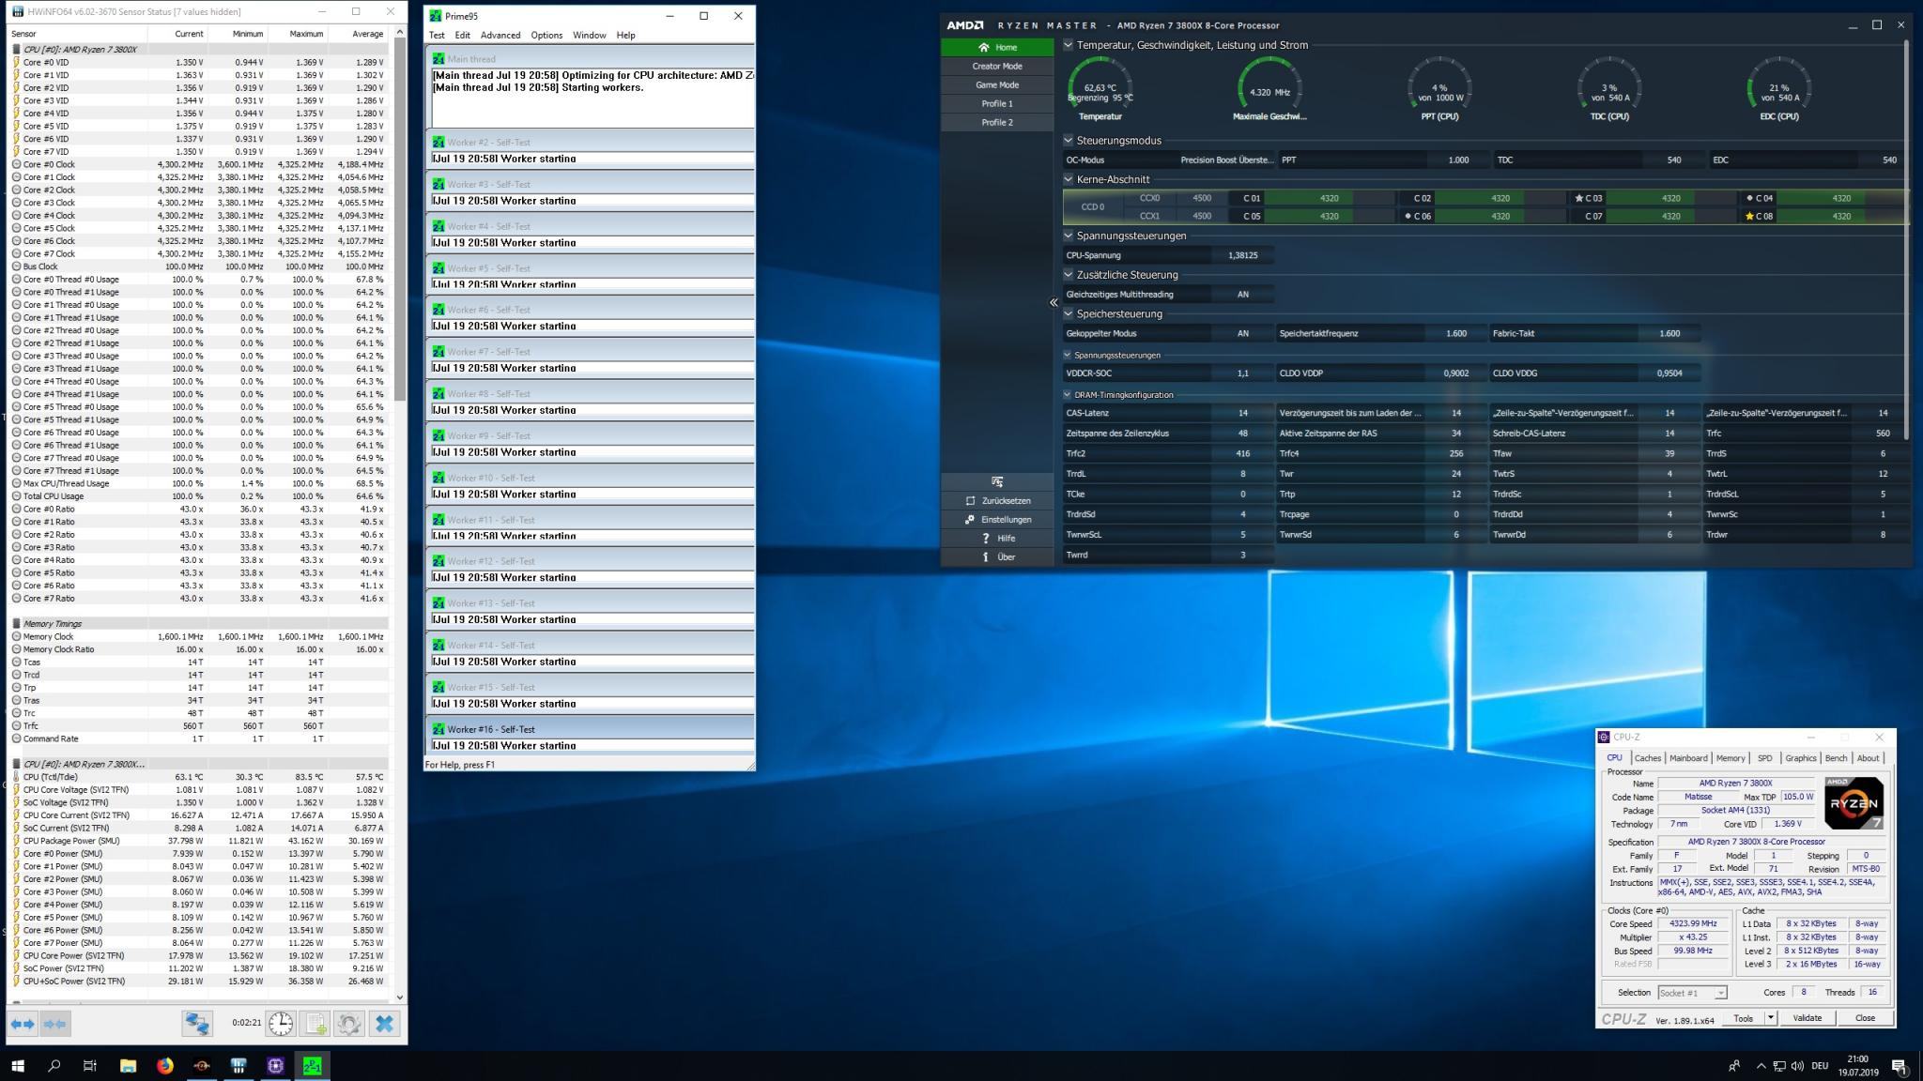Toggle Gekoppelter Modus AN setting
Image resolution: width=1923 pixels, height=1081 pixels.
click(1242, 333)
